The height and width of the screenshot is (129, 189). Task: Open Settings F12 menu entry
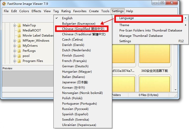[x=151, y=41]
